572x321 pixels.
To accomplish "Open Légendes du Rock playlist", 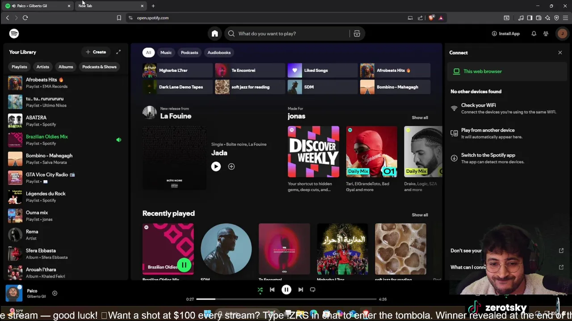I will click(65, 197).
